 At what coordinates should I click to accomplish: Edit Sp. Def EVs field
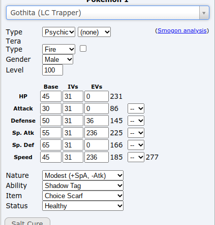[97, 145]
